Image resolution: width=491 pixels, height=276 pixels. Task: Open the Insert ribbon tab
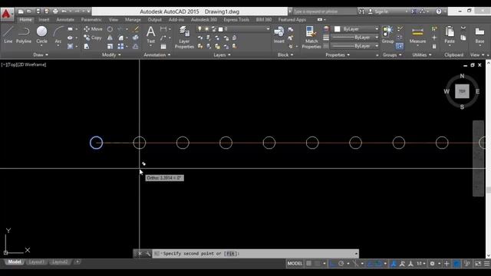click(x=44, y=20)
